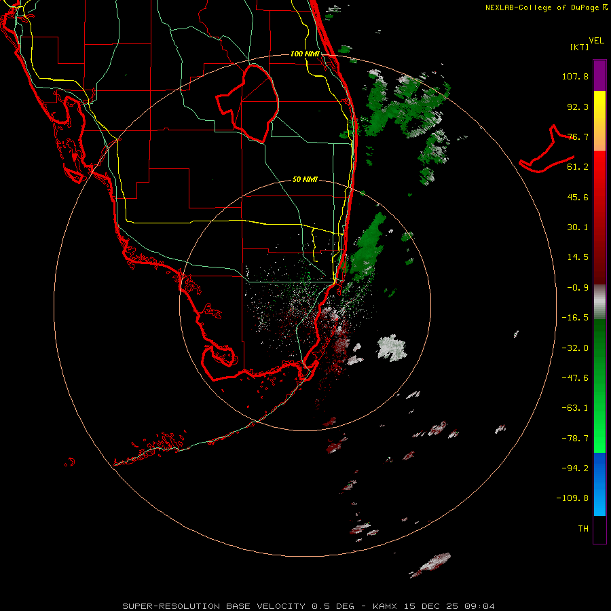Viewport: 611px width, 611px height.
Task: Select the 30.1 scale label
Action: coord(578,227)
